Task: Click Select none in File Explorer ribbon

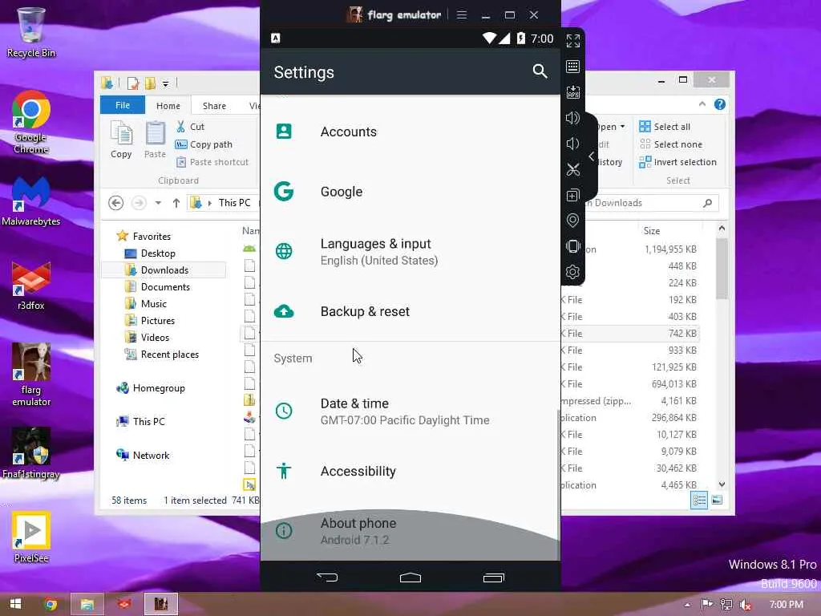Action: tap(671, 144)
